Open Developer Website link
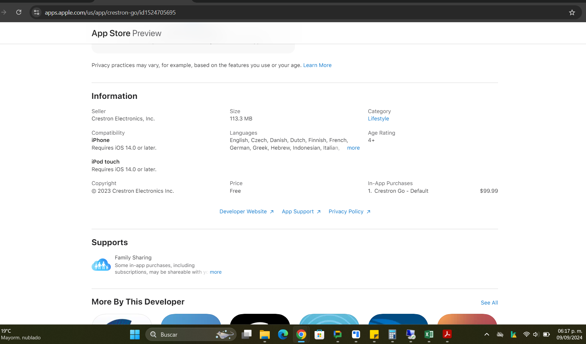This screenshot has height=344, width=586. pos(247,212)
